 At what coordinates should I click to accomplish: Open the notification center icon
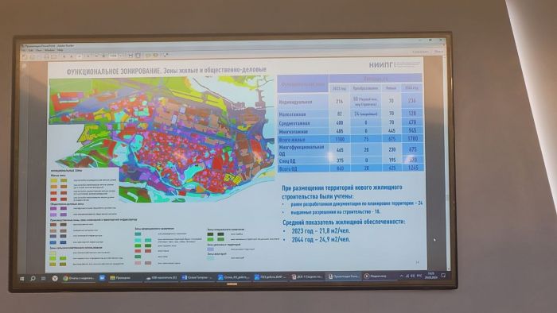tap(443, 276)
